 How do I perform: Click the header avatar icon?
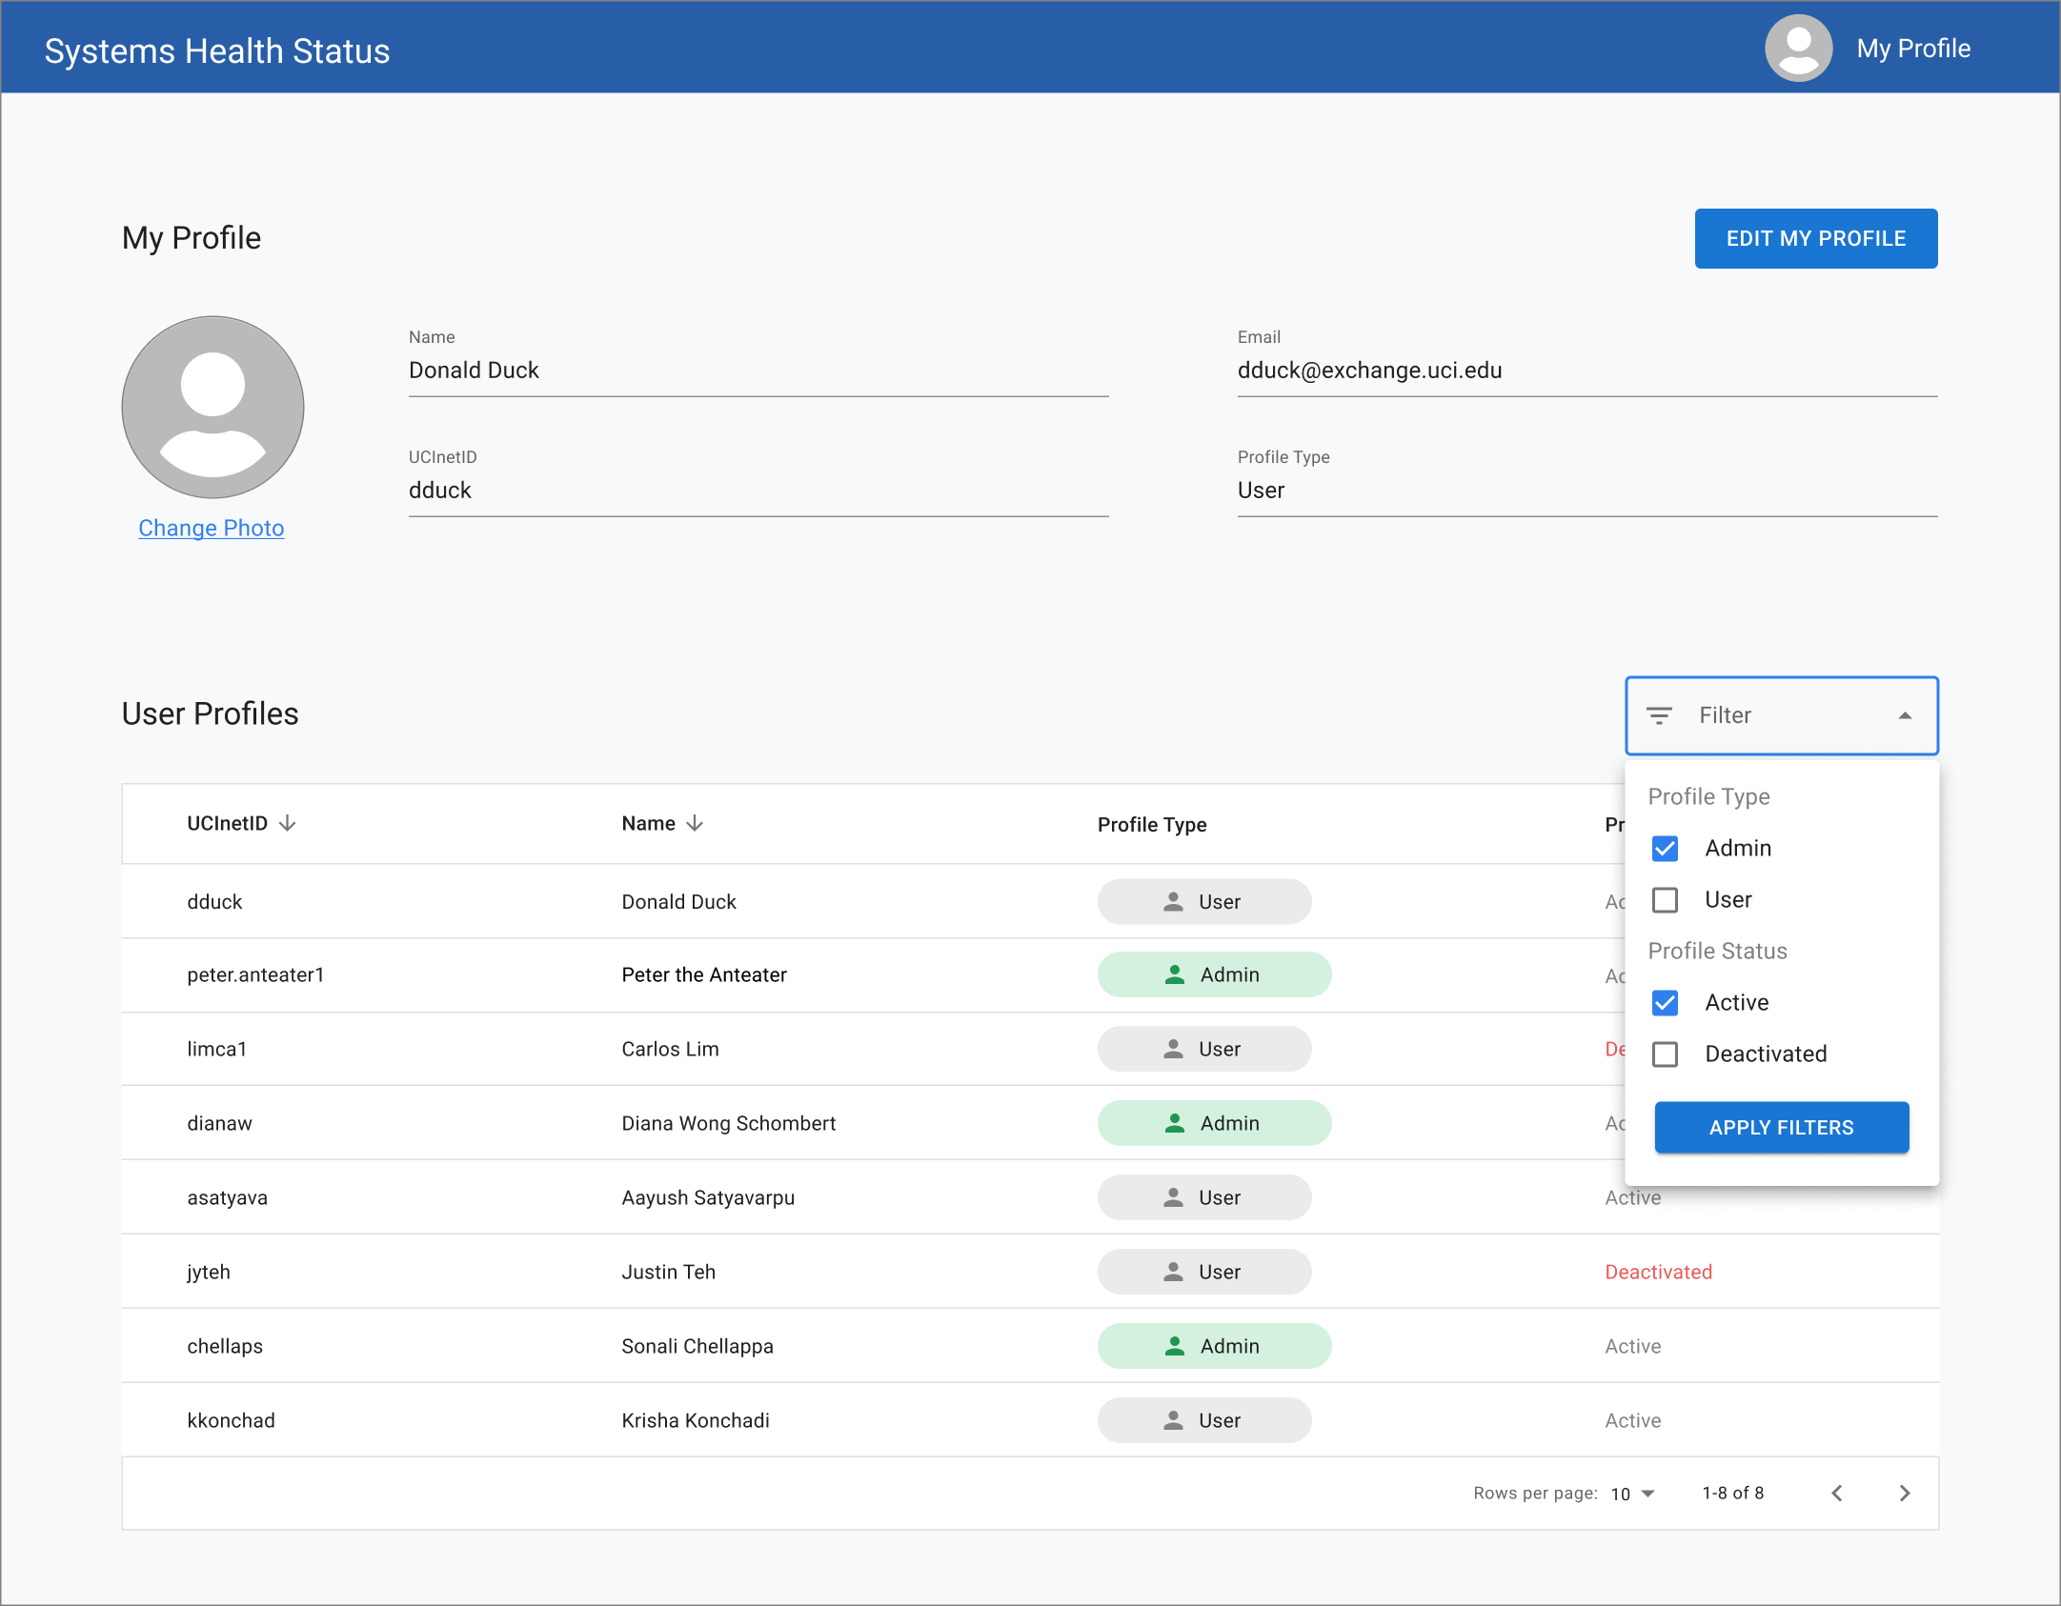click(x=1798, y=49)
